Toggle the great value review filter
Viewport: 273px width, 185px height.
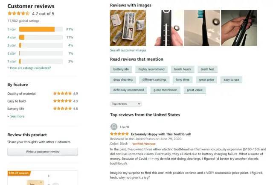click(x=195, y=90)
